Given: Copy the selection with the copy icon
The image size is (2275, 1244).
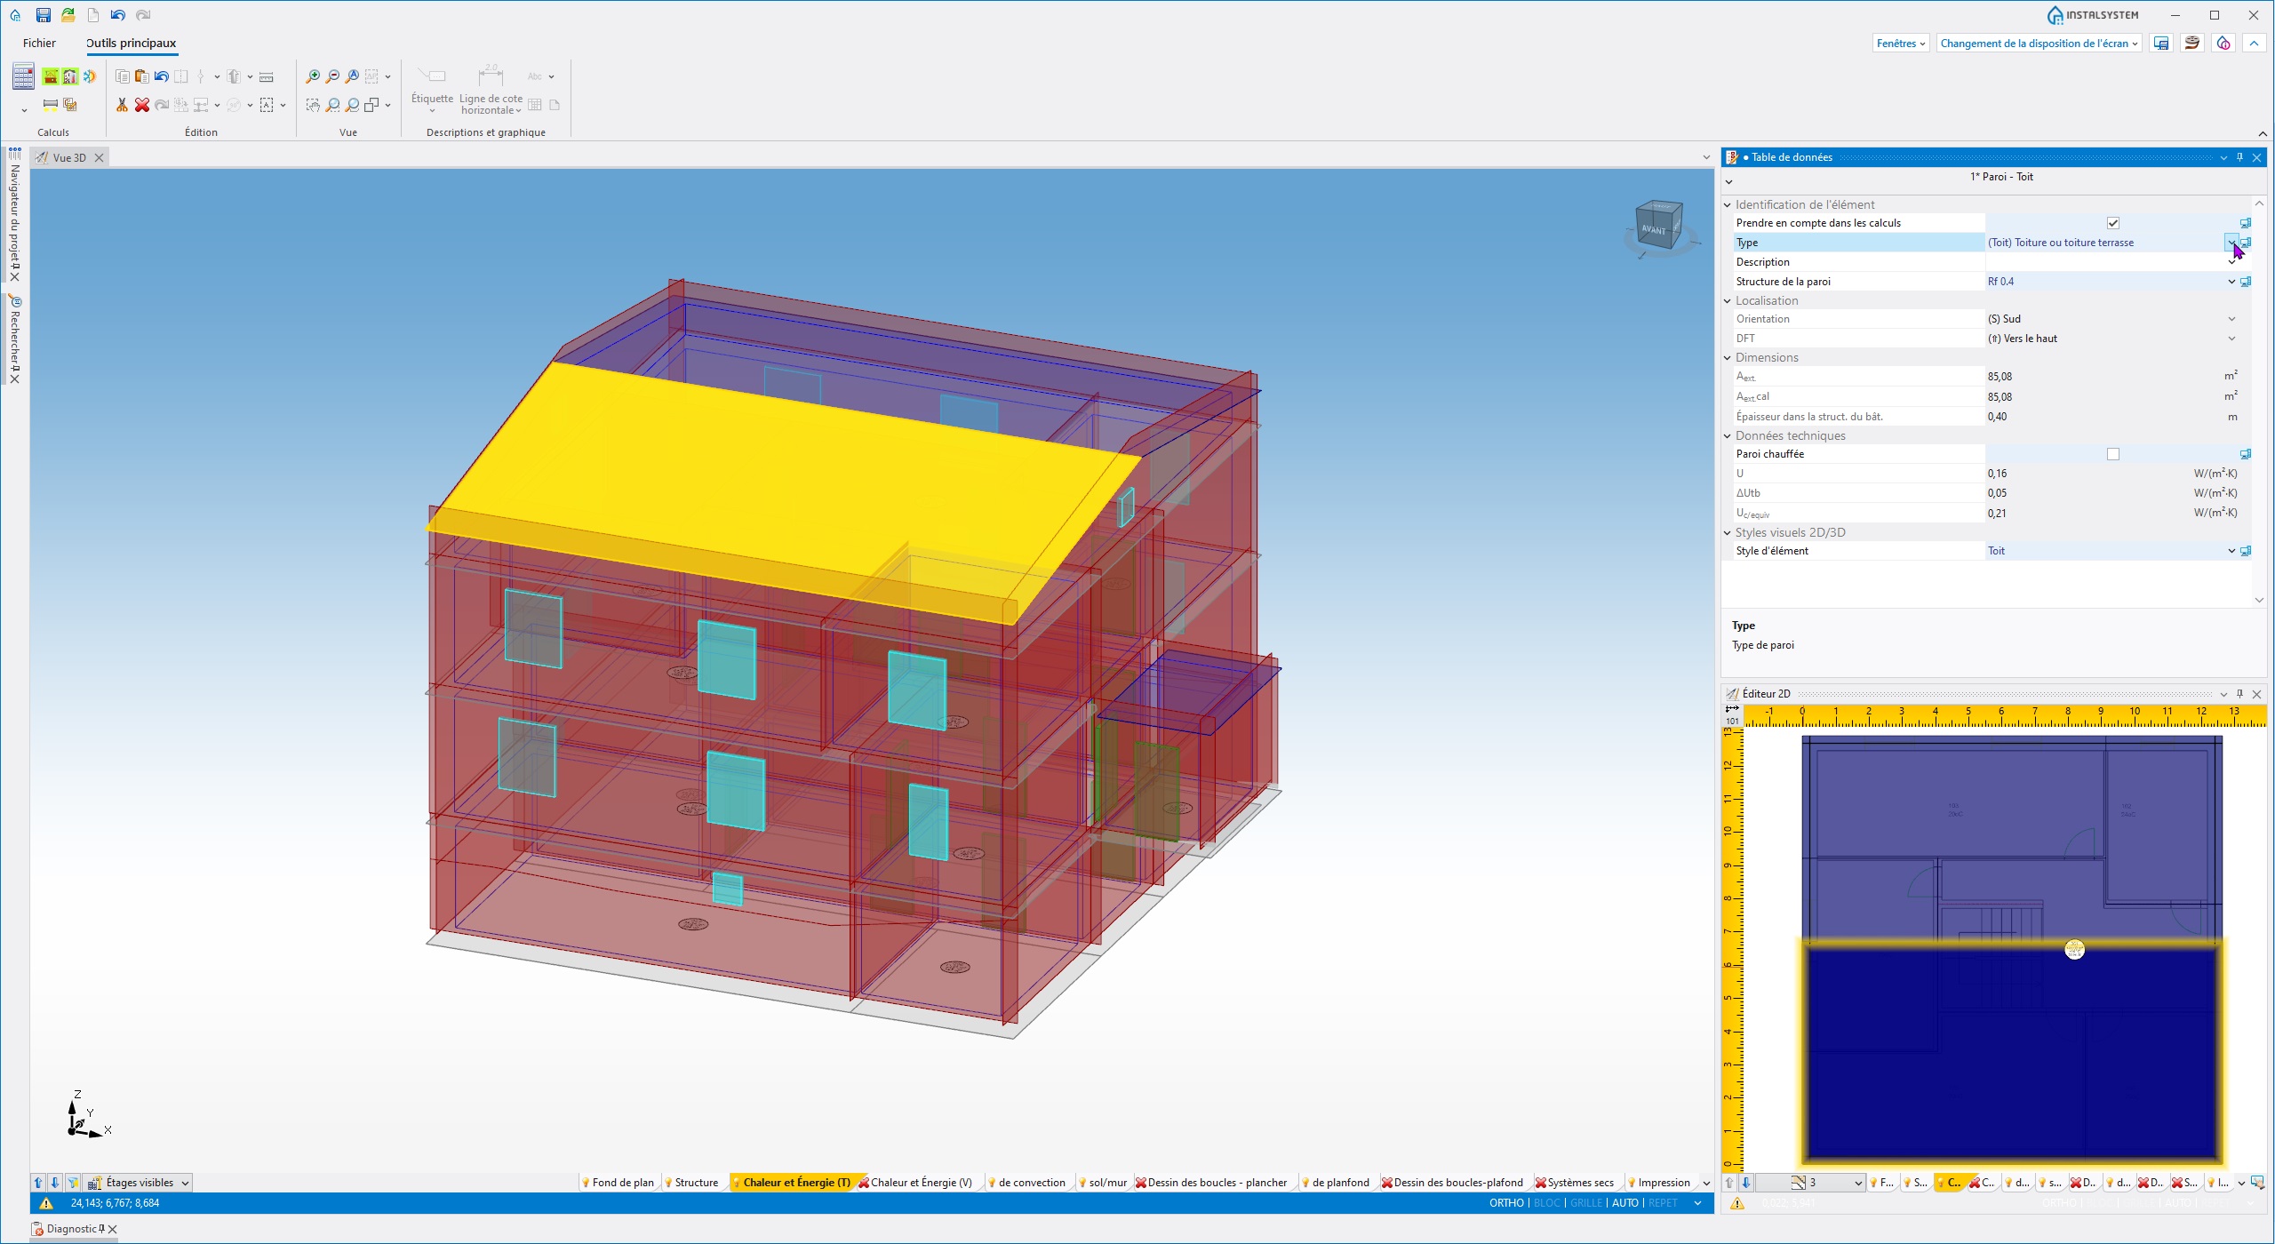Looking at the screenshot, I should click(123, 76).
